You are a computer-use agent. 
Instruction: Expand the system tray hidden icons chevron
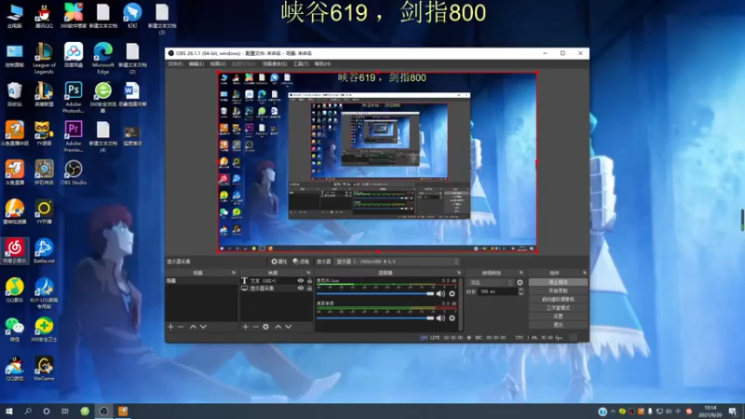613,412
